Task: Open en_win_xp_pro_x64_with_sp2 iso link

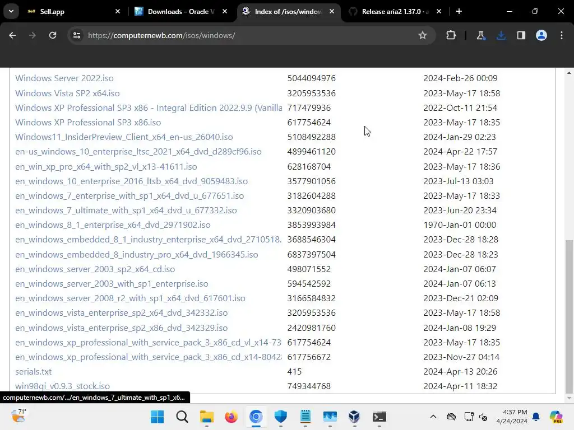Action: pos(106,167)
